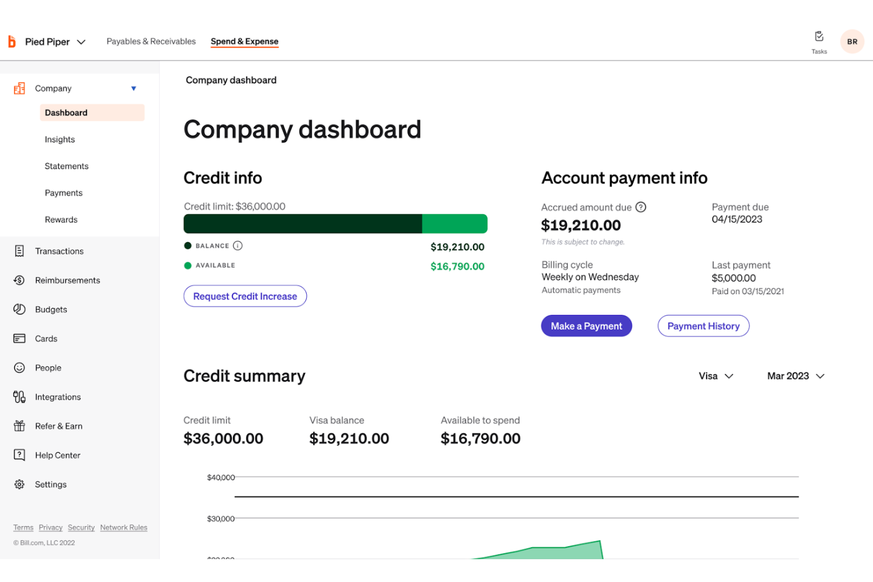Open the People section icon
The width and height of the screenshot is (873, 582).
point(19,367)
